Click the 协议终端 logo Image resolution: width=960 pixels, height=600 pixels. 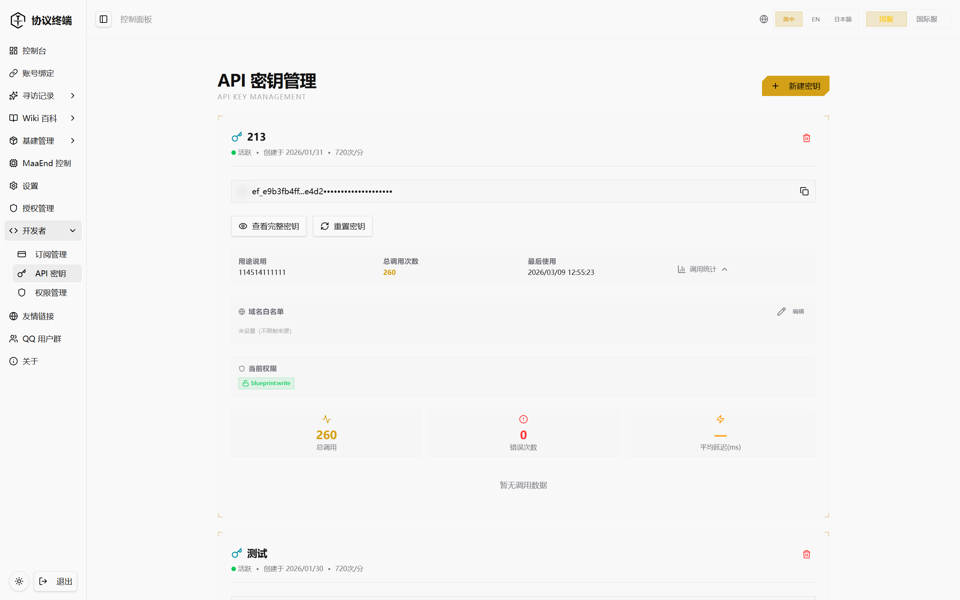(41, 20)
